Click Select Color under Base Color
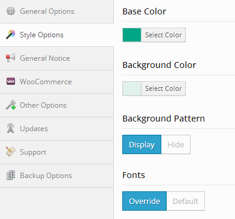This screenshot has height=219, width=235. 163,35
